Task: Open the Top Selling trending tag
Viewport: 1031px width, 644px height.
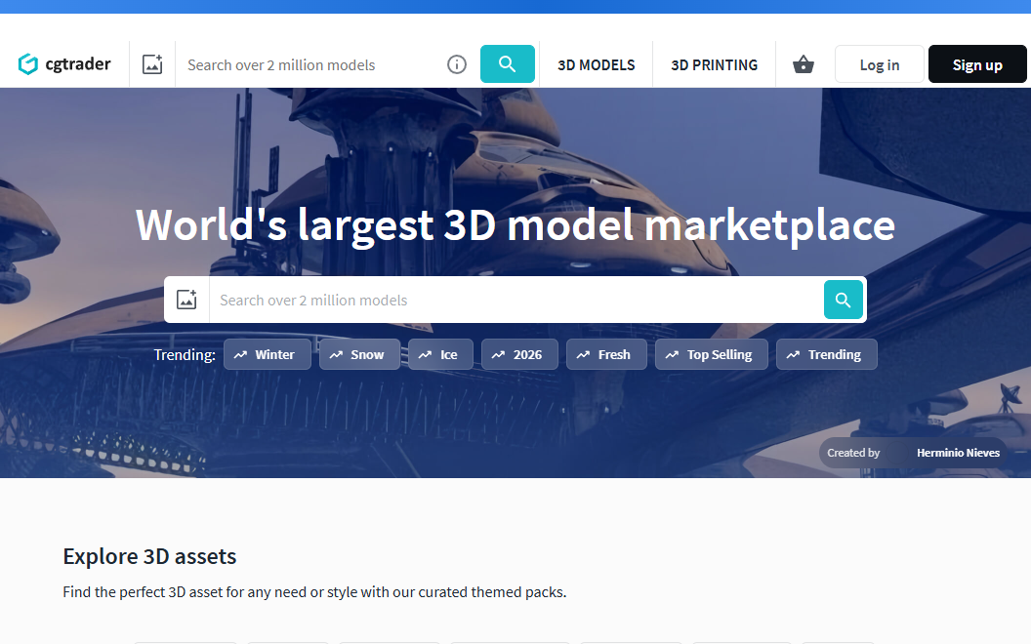Action: 711,354
